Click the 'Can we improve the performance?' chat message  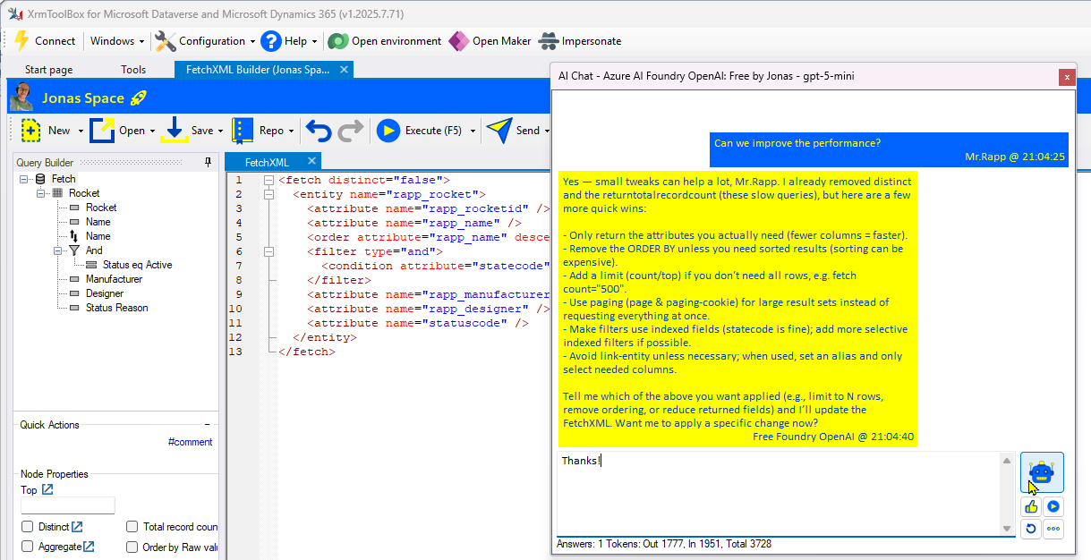889,149
